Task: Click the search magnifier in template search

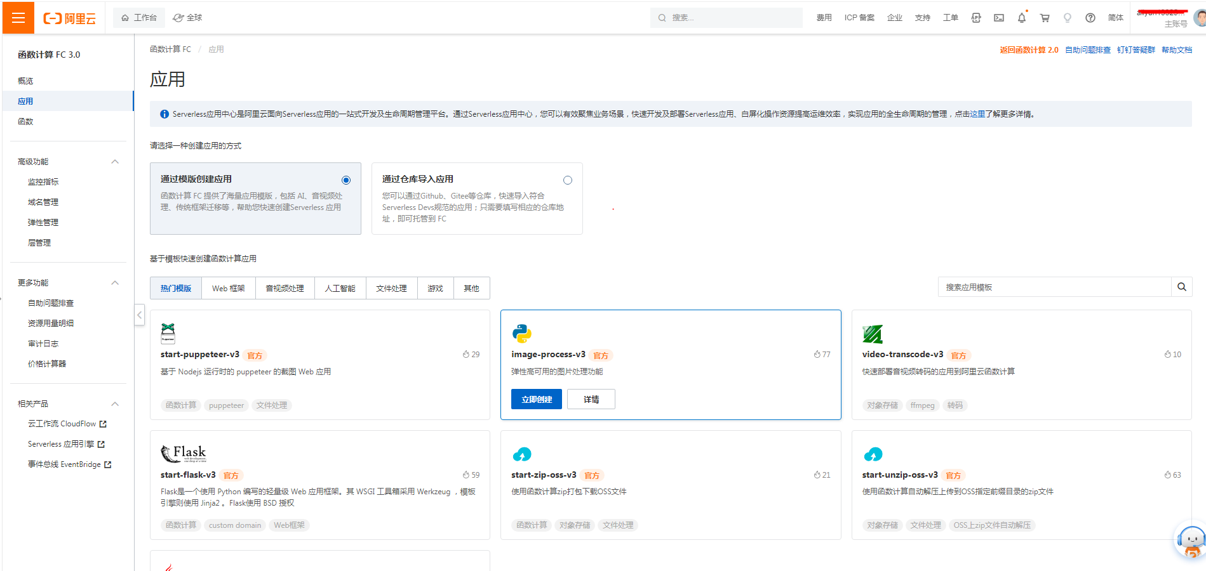Action: pos(1182,287)
